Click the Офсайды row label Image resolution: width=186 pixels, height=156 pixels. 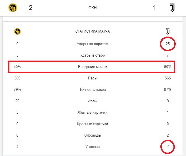pos(93,135)
